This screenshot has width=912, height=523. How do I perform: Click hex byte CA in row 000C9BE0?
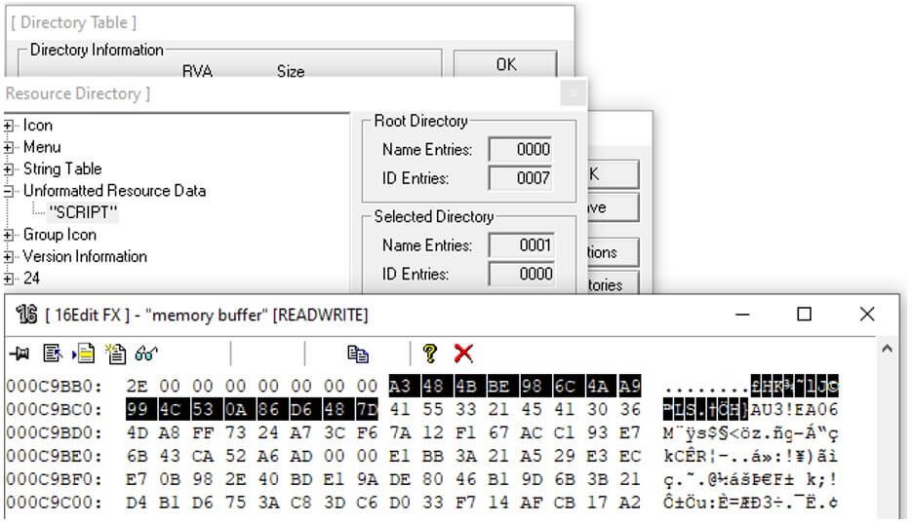click(x=203, y=456)
